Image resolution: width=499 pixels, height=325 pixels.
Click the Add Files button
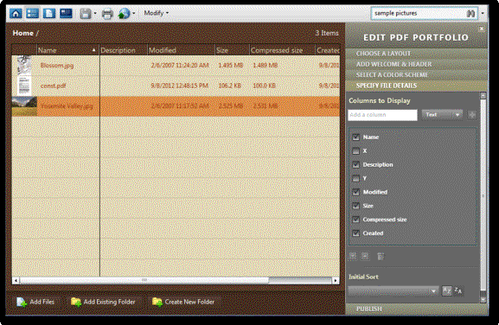tap(35, 302)
